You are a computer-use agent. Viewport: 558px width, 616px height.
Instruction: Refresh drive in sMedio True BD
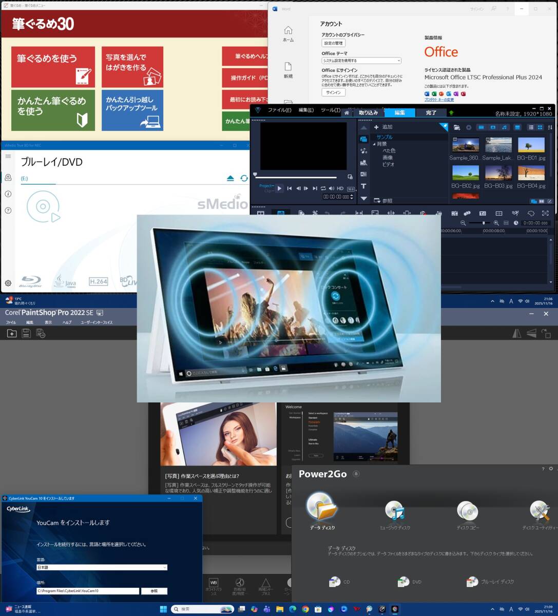point(244,178)
